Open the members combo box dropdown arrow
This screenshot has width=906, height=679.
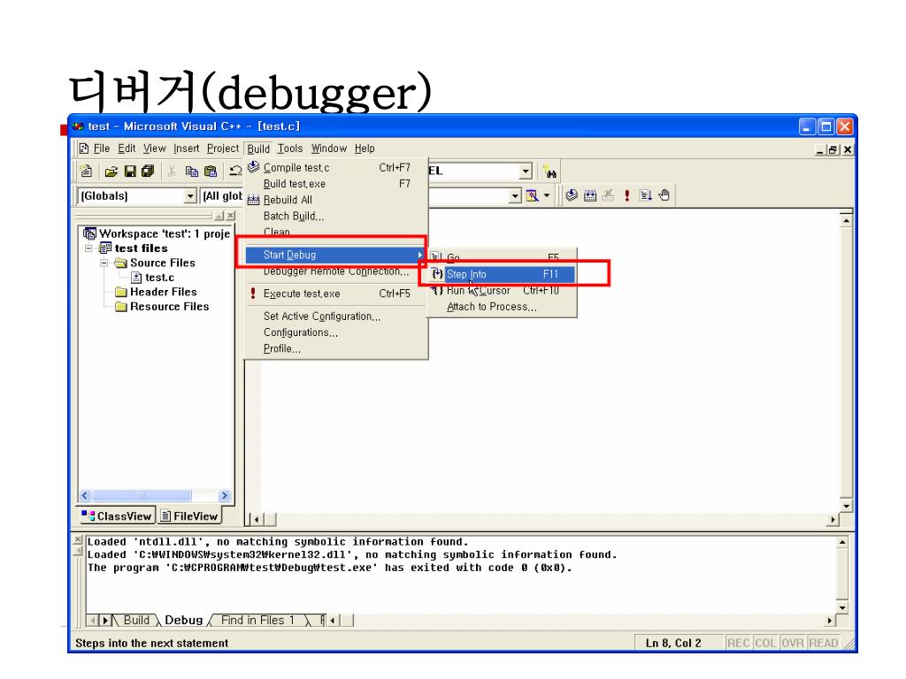515,196
